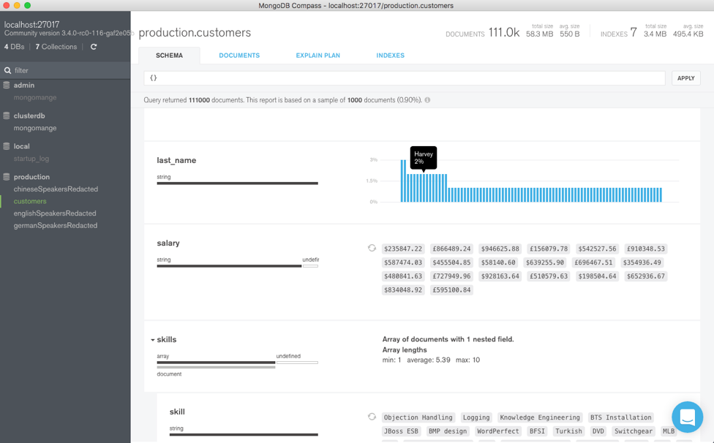
Task: Select the WordPerfect skill value
Action: (497, 431)
